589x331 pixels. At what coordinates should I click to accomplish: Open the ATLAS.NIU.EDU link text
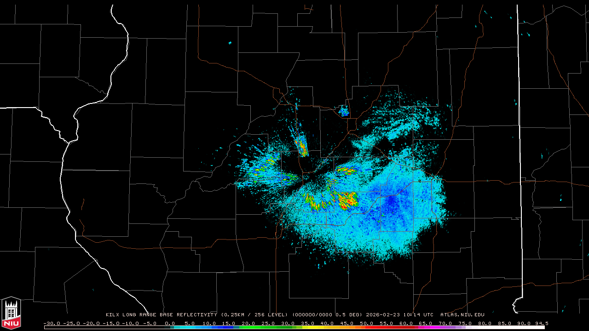462,315
